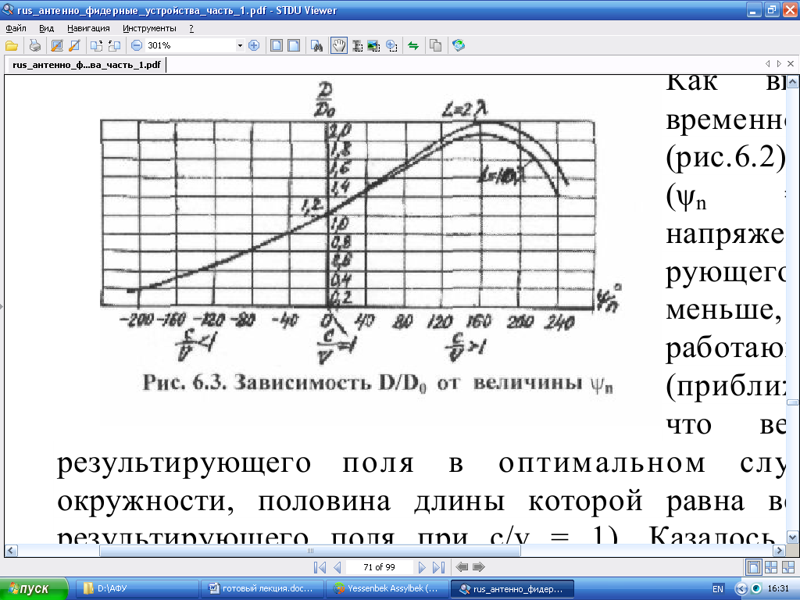Zoom in with the plus button
Screen dimensions: 800x600
(254, 46)
